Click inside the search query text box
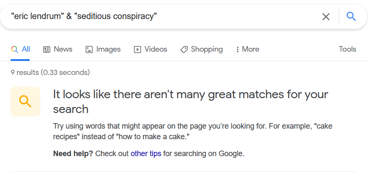This screenshot has width=368, height=176. pos(161,16)
